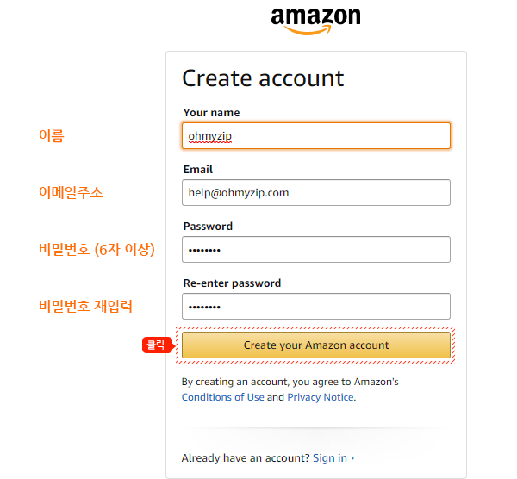Open the Conditions of Use link
The image size is (517, 479).
click(223, 397)
